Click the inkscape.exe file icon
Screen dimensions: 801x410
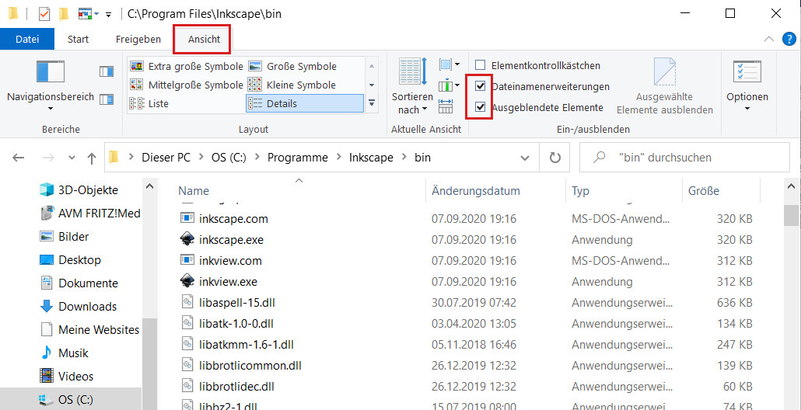(187, 240)
